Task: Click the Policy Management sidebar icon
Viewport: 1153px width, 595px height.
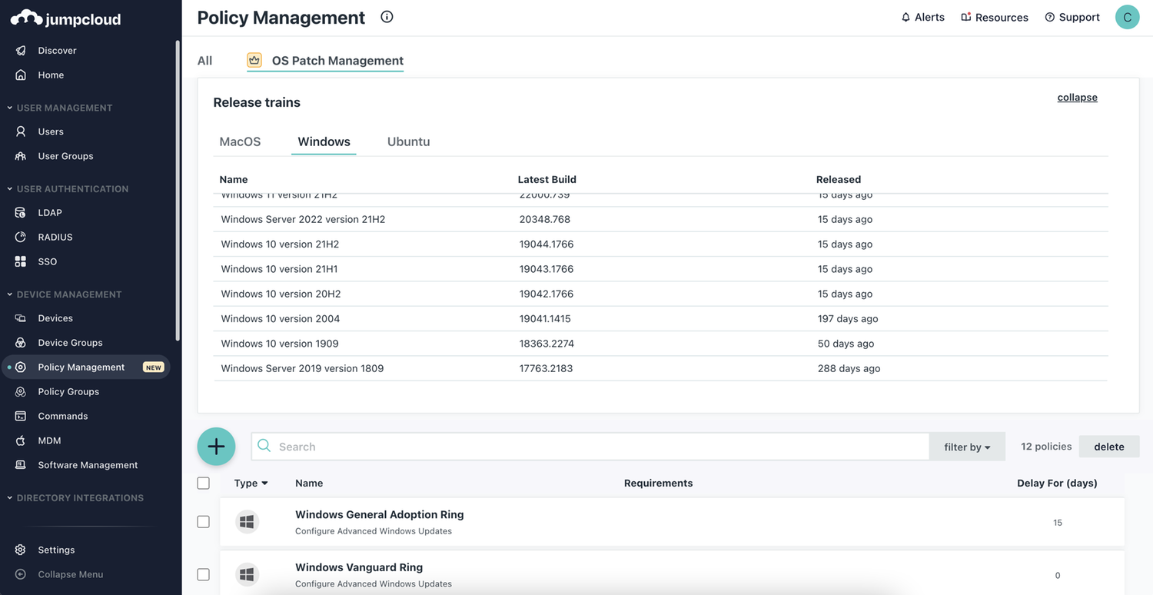Action: (x=21, y=367)
